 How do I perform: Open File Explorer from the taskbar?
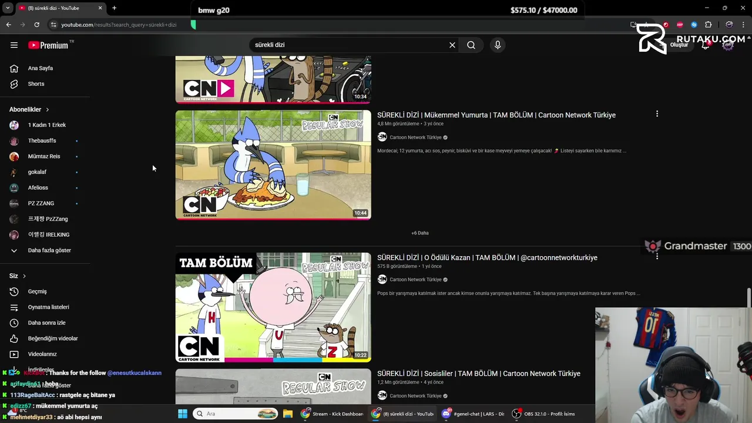click(x=287, y=414)
